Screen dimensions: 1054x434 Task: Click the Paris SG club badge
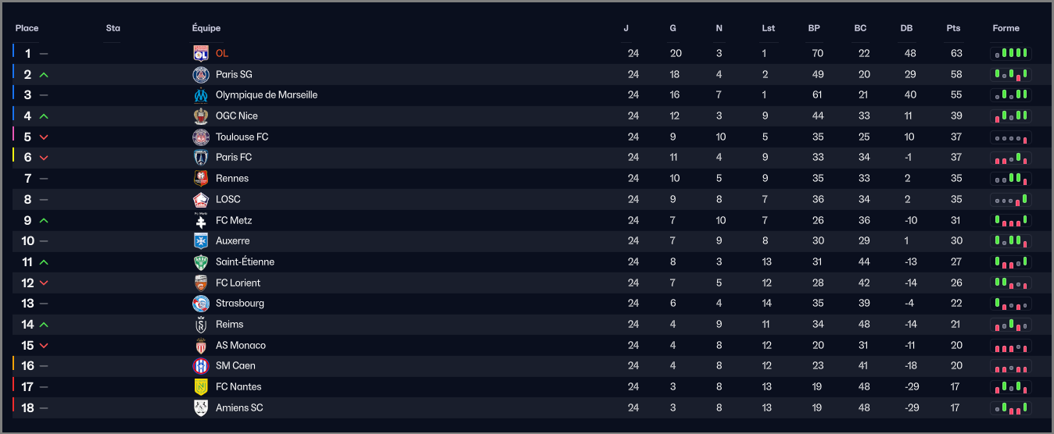[201, 74]
